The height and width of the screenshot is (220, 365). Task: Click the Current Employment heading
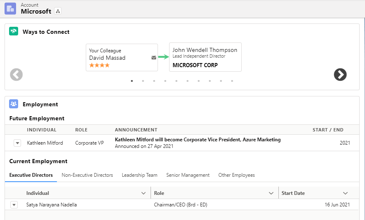[x=38, y=161]
